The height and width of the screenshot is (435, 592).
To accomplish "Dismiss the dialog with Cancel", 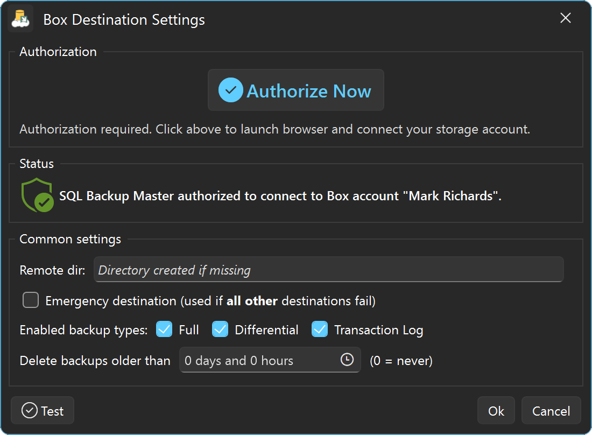I will [x=551, y=410].
